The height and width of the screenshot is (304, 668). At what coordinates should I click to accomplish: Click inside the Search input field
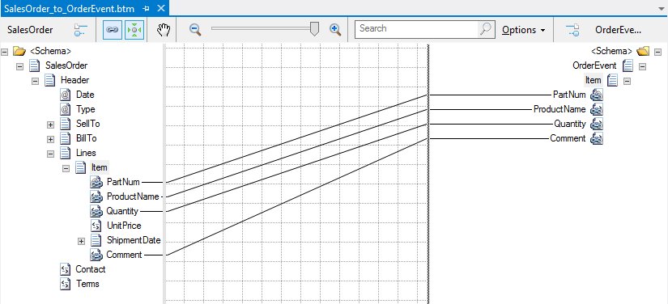pyautogui.click(x=417, y=29)
